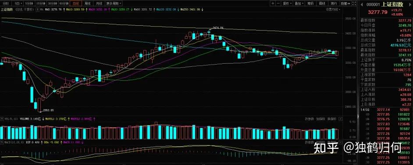Viewport: 413px width, 165px height.
Task: Click the cyan MA120 indicator value
Action: point(166,9)
